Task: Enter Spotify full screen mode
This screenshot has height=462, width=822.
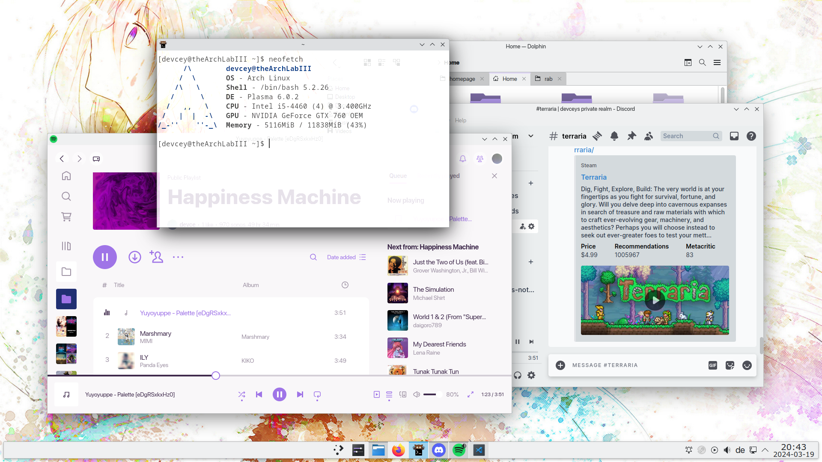Action: click(x=471, y=394)
